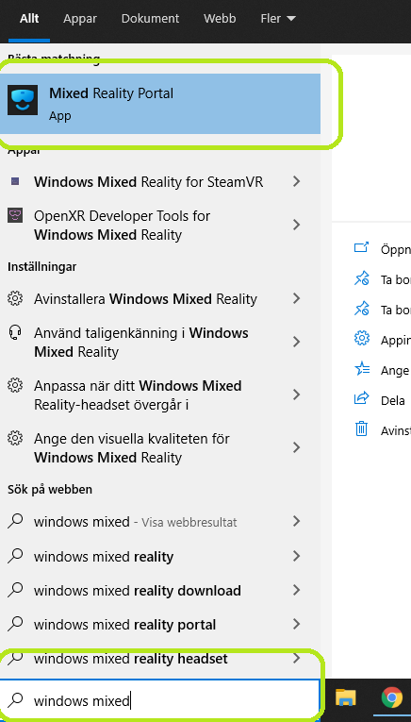
Task: Open Google Chrome from the taskbar
Action: click(x=392, y=697)
